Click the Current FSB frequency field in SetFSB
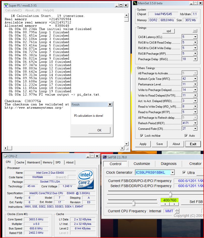Screen dimensions: 204x238 (x=189, y=181)
